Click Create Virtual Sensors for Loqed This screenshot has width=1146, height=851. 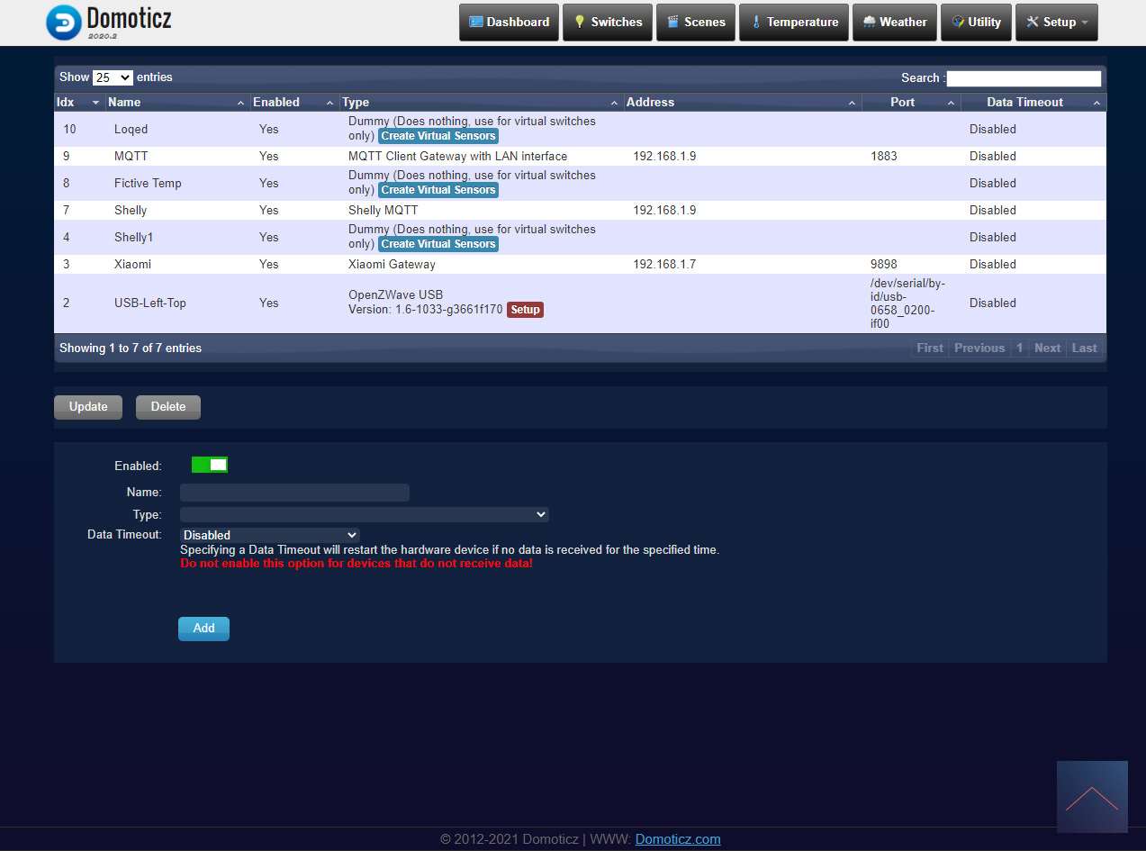coord(438,136)
